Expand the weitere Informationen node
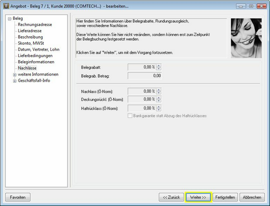This screenshot has width=270, height=206. (x=14, y=75)
